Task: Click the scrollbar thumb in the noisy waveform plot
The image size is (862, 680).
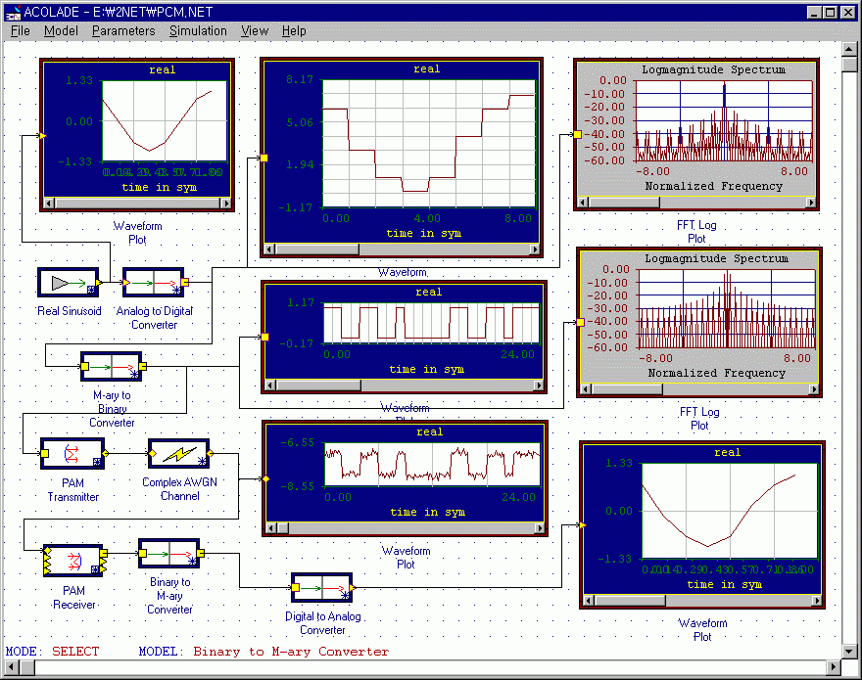Action: [x=282, y=527]
